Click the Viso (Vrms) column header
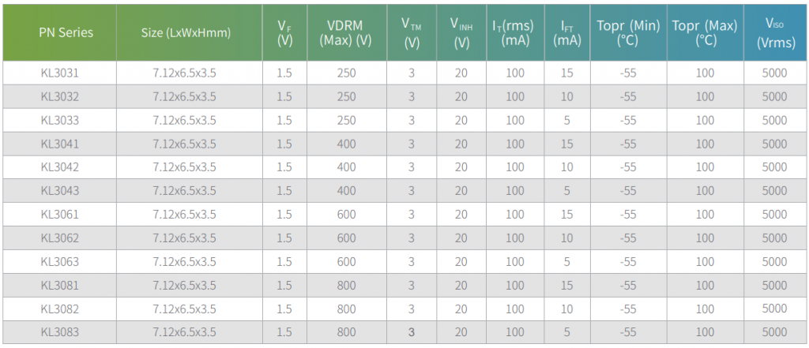809x348 pixels. (774, 32)
